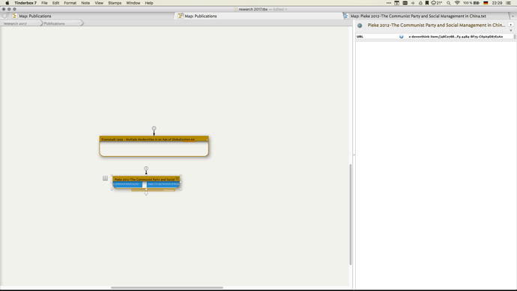Click the link circle above the Eisenstadt note

[x=154, y=128]
